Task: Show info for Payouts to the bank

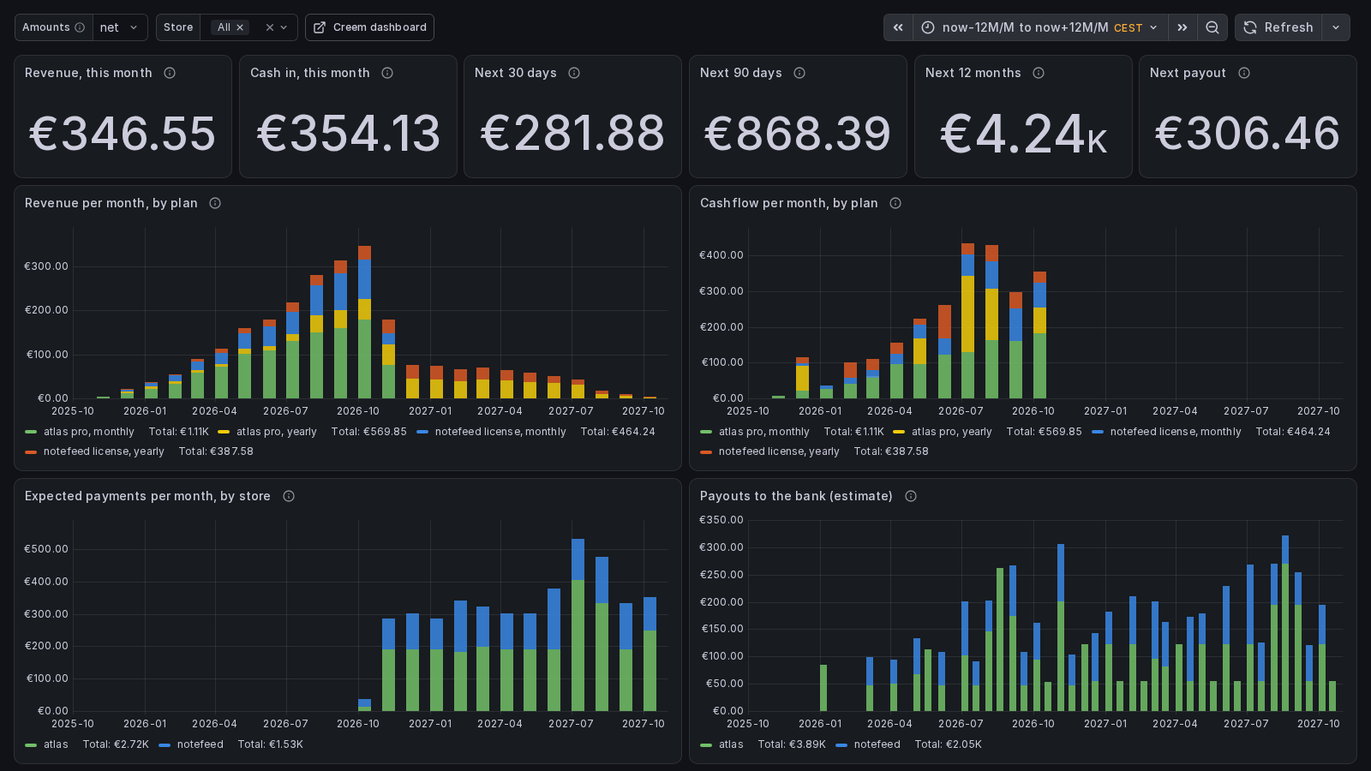Action: (911, 496)
